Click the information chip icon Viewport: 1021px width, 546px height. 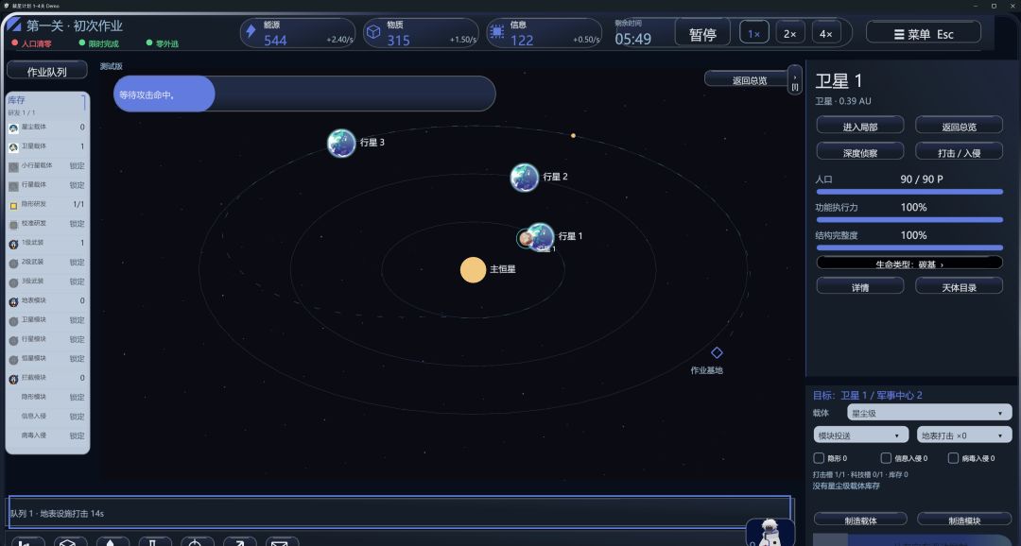click(x=497, y=32)
